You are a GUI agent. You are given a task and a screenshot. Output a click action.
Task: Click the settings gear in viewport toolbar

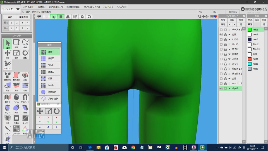pos(82,16)
